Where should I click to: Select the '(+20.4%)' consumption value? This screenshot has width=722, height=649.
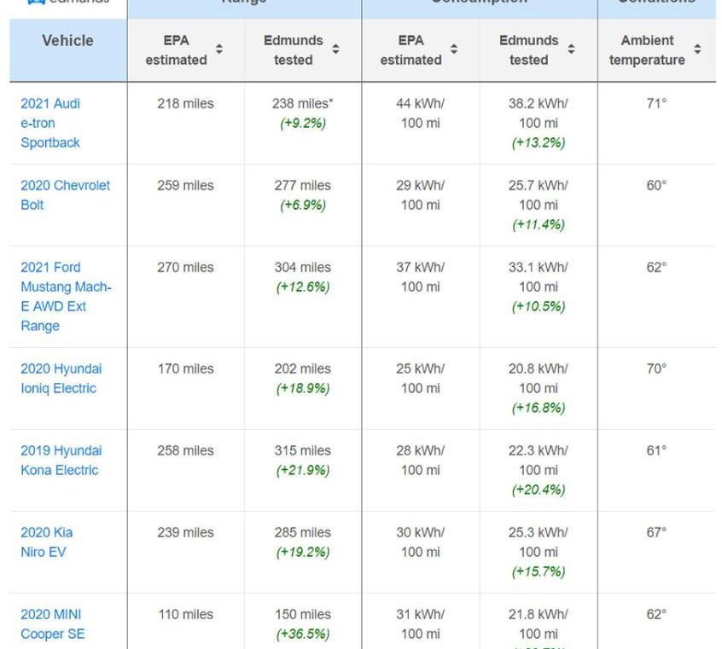(539, 490)
